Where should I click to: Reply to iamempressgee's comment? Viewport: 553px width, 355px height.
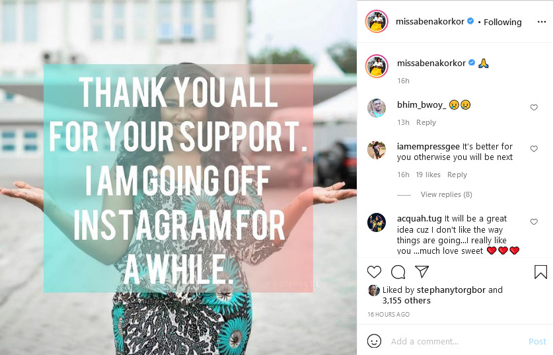coord(457,175)
